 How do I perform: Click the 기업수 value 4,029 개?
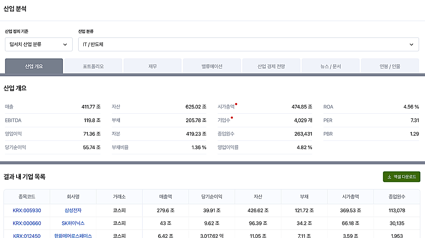pyautogui.click(x=303, y=120)
